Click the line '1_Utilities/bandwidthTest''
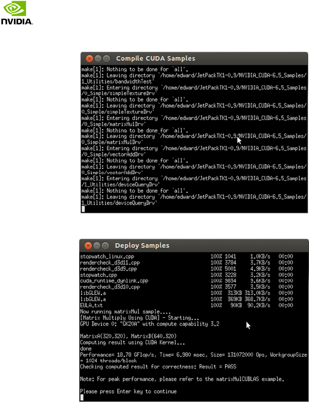 point(118,82)
